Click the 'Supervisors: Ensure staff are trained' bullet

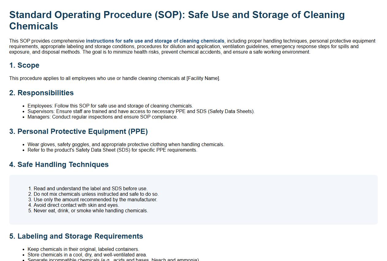pyautogui.click(x=141, y=112)
